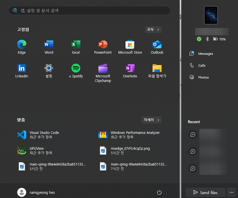Open Microsoft Store pinned app
Image resolution: width=238 pixels, height=198 pixels.
130,47
